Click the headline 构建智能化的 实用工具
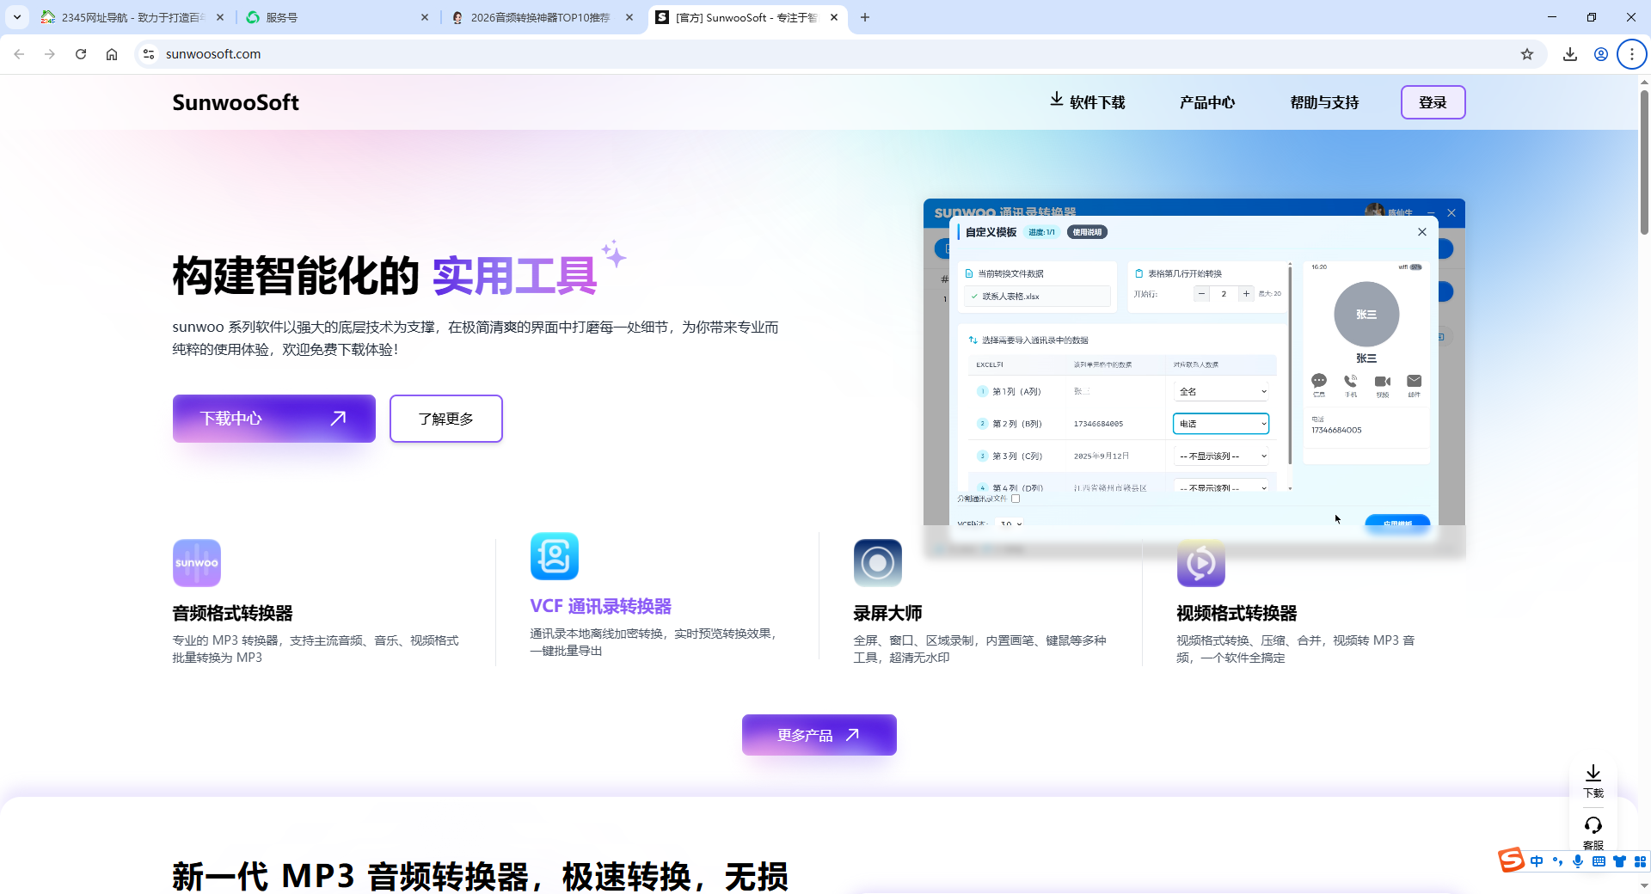 [x=384, y=276]
